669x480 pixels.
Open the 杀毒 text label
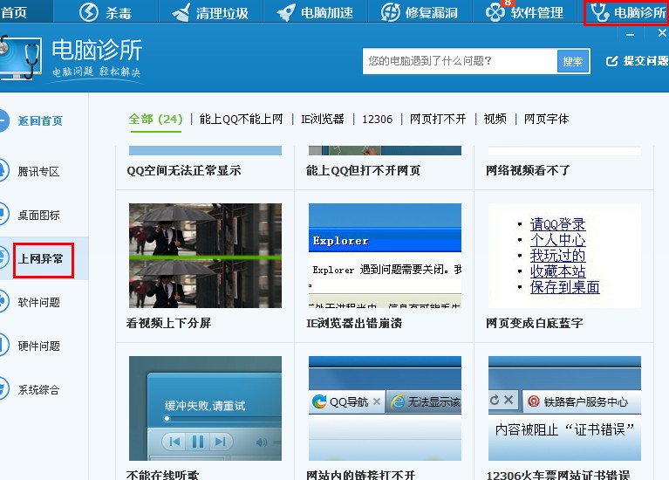[119, 13]
